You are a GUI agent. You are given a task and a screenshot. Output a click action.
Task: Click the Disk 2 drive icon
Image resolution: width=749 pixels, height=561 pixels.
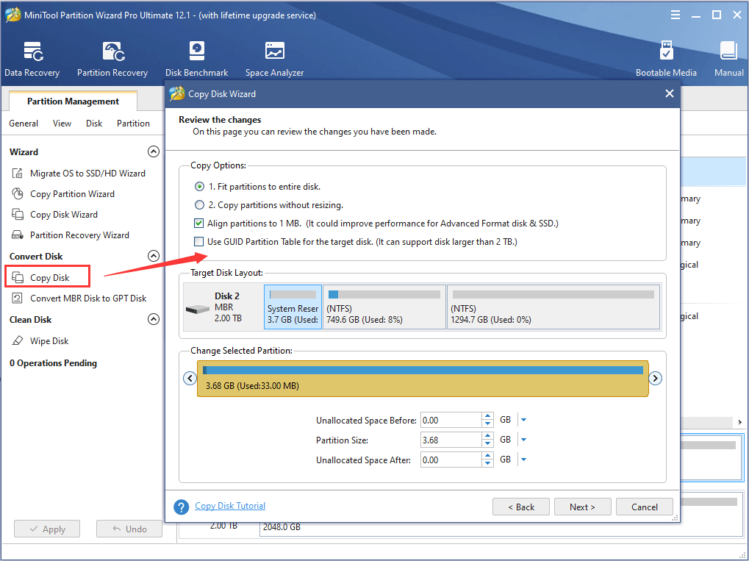197,310
